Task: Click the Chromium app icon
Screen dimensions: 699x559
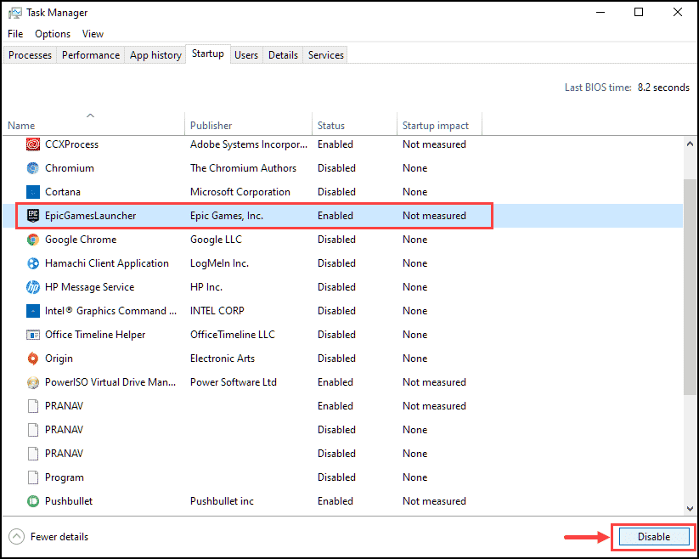Action: click(x=33, y=168)
